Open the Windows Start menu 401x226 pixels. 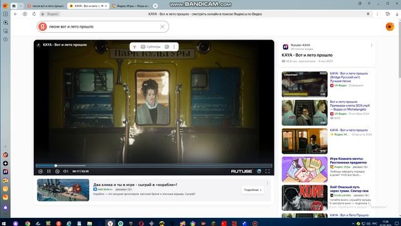tap(4, 223)
